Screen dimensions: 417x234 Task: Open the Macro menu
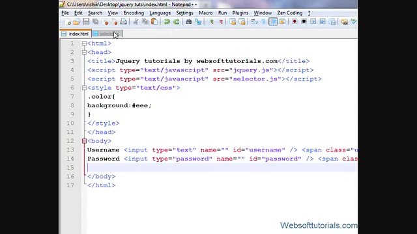(x=206, y=13)
